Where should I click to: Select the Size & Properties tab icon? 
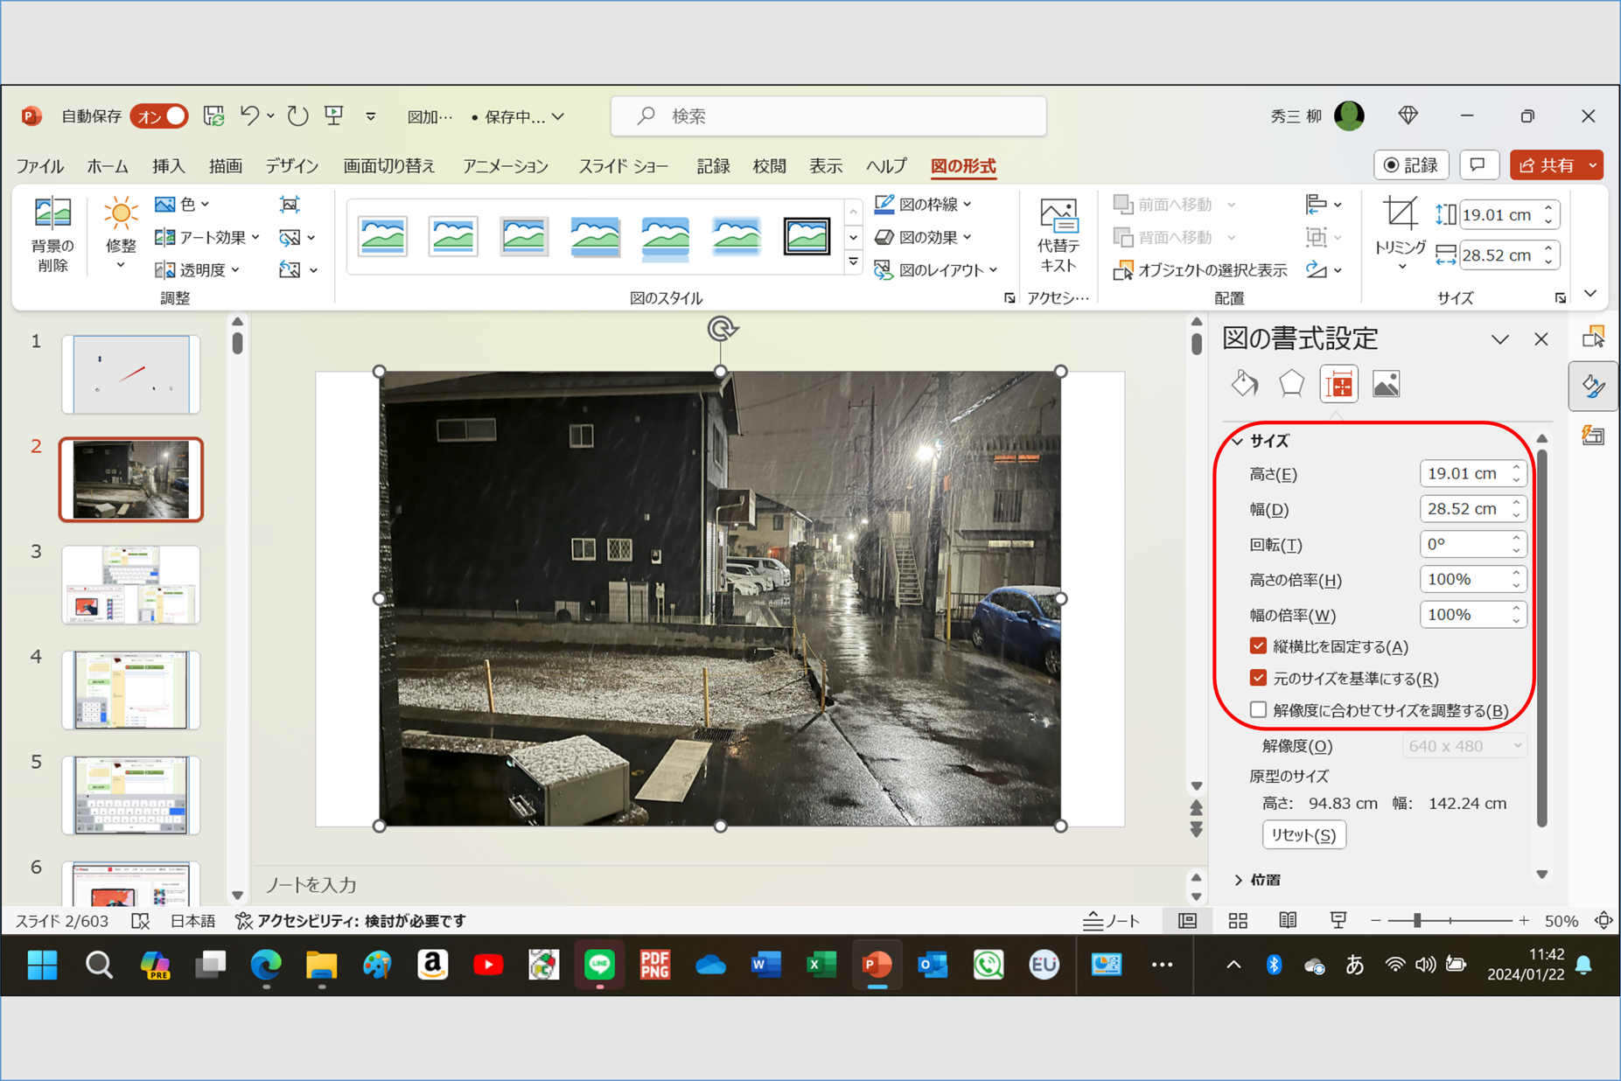[1338, 384]
